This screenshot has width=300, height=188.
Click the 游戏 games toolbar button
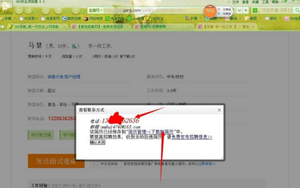pos(271,18)
